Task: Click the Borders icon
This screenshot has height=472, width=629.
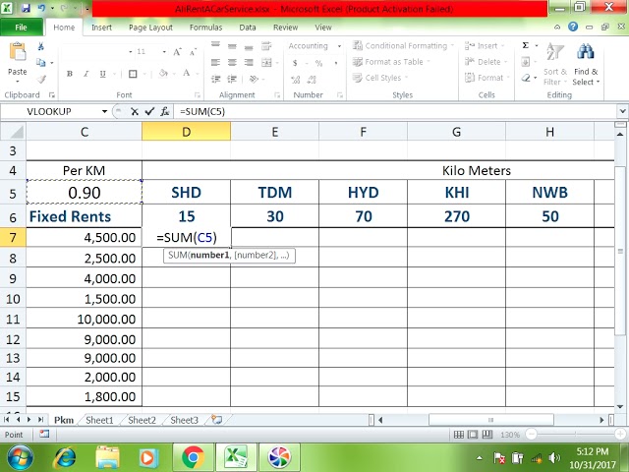Action: click(133, 74)
